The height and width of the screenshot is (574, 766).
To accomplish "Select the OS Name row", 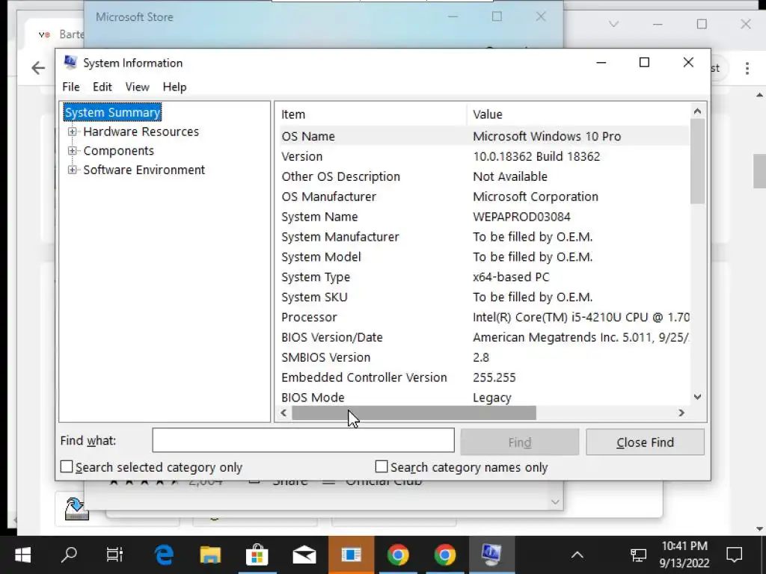I will [484, 136].
